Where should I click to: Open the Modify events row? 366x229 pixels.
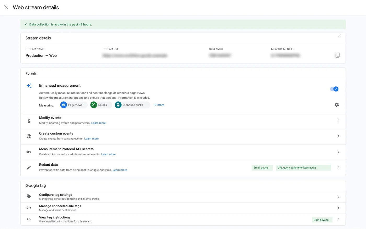click(183, 121)
